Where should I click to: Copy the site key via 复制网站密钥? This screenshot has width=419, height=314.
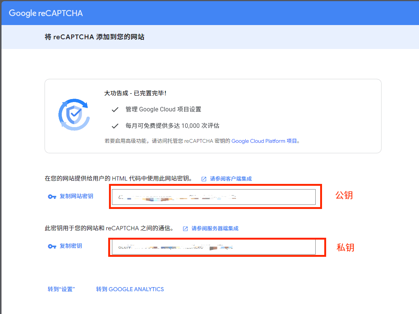pyautogui.click(x=76, y=196)
